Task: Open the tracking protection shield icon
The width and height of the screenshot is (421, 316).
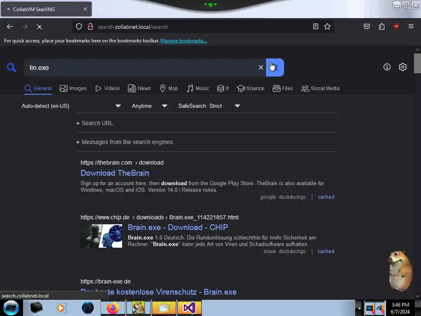Action: point(79,27)
